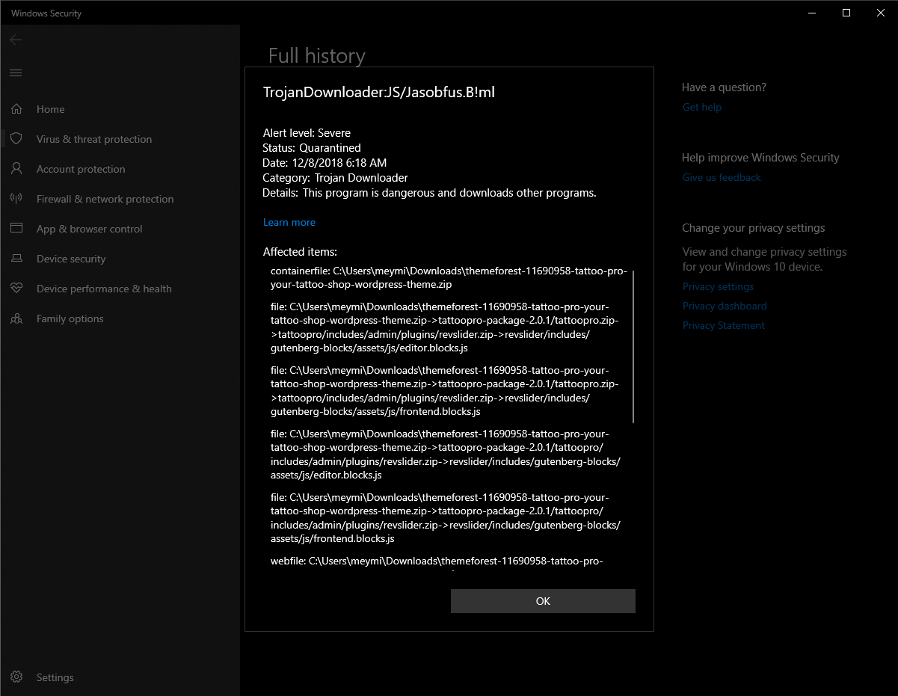Click the Get help link

coord(702,107)
